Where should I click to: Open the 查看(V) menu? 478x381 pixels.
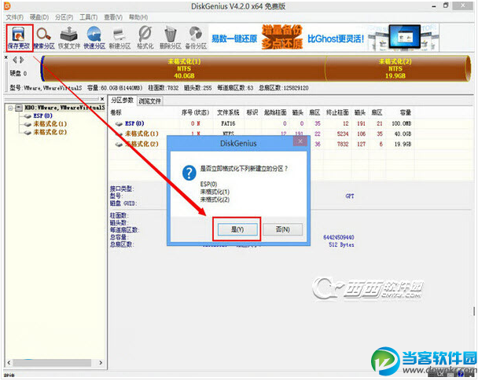point(113,17)
